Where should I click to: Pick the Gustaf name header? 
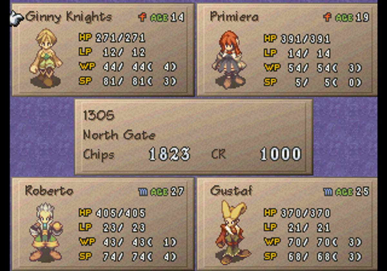pyautogui.click(x=231, y=191)
